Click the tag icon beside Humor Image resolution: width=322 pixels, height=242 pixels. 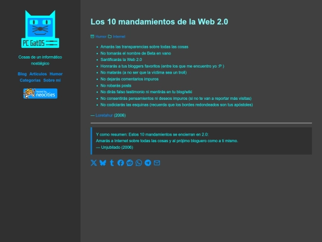[x=92, y=36]
